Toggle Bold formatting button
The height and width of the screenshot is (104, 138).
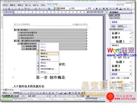[x=97, y=9]
